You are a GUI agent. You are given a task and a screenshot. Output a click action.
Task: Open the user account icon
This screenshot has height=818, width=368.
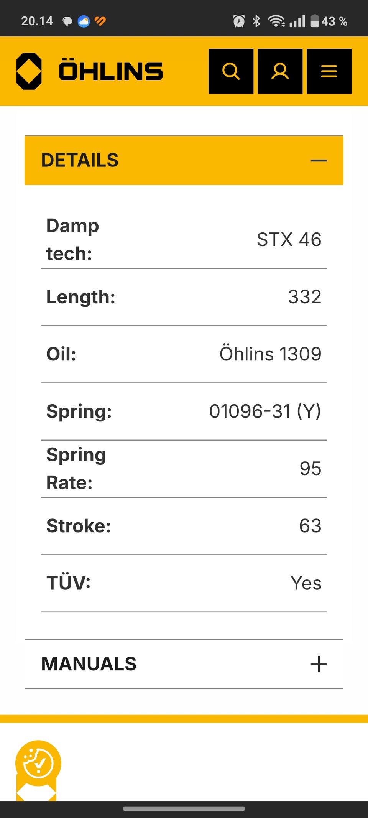pos(280,71)
